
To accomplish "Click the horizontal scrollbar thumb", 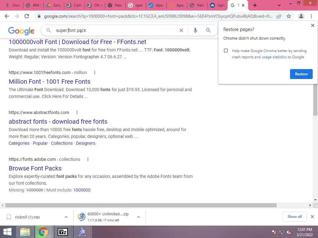I will point(141,205).
